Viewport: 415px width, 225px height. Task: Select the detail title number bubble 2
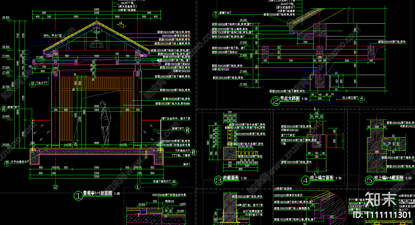coord(275,101)
